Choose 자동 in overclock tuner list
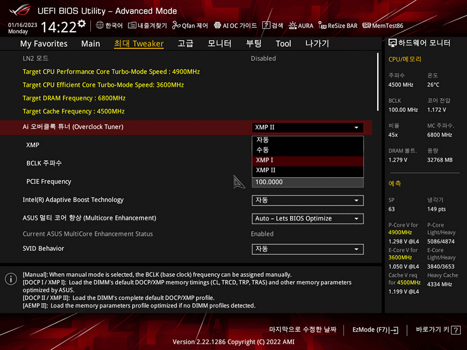This screenshot has height=350, width=467. 307,140
